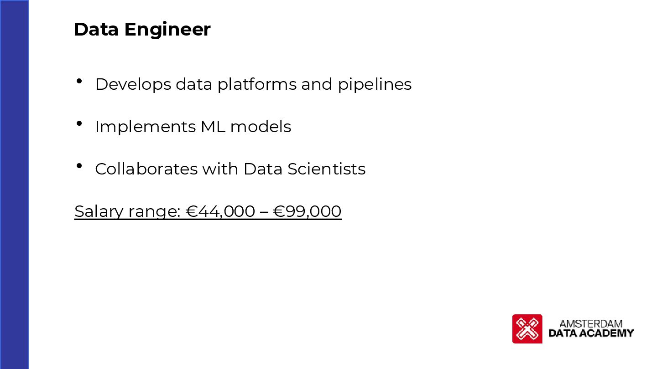
Task: Click the word 'Collaborates' in third bullet
Action: click(146, 169)
